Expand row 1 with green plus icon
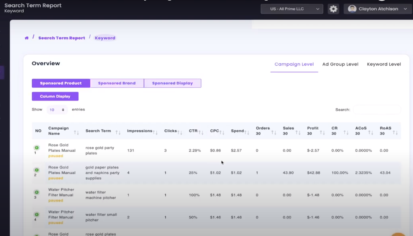 click(x=37, y=148)
